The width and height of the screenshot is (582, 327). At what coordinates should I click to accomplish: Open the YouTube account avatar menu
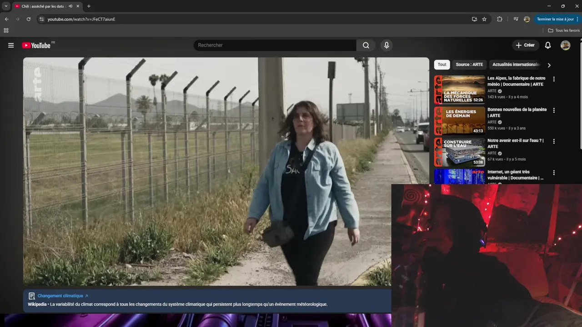click(x=565, y=45)
